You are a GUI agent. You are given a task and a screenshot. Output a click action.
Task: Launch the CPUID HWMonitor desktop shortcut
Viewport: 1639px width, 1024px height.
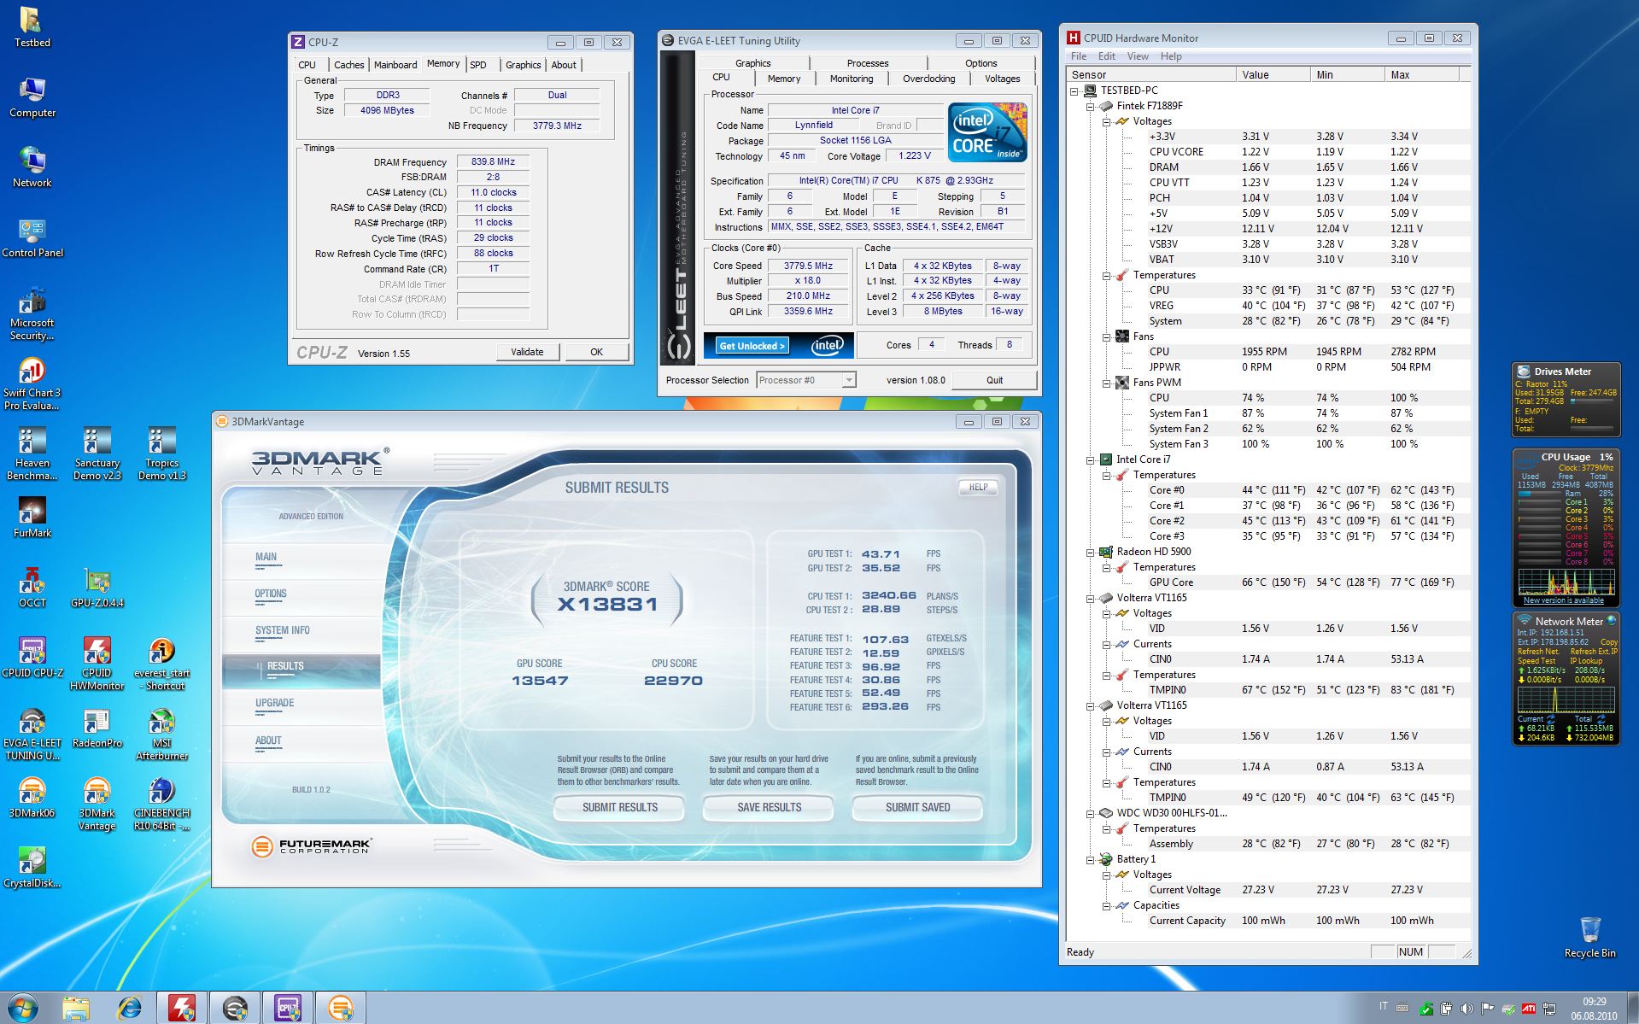[97, 664]
